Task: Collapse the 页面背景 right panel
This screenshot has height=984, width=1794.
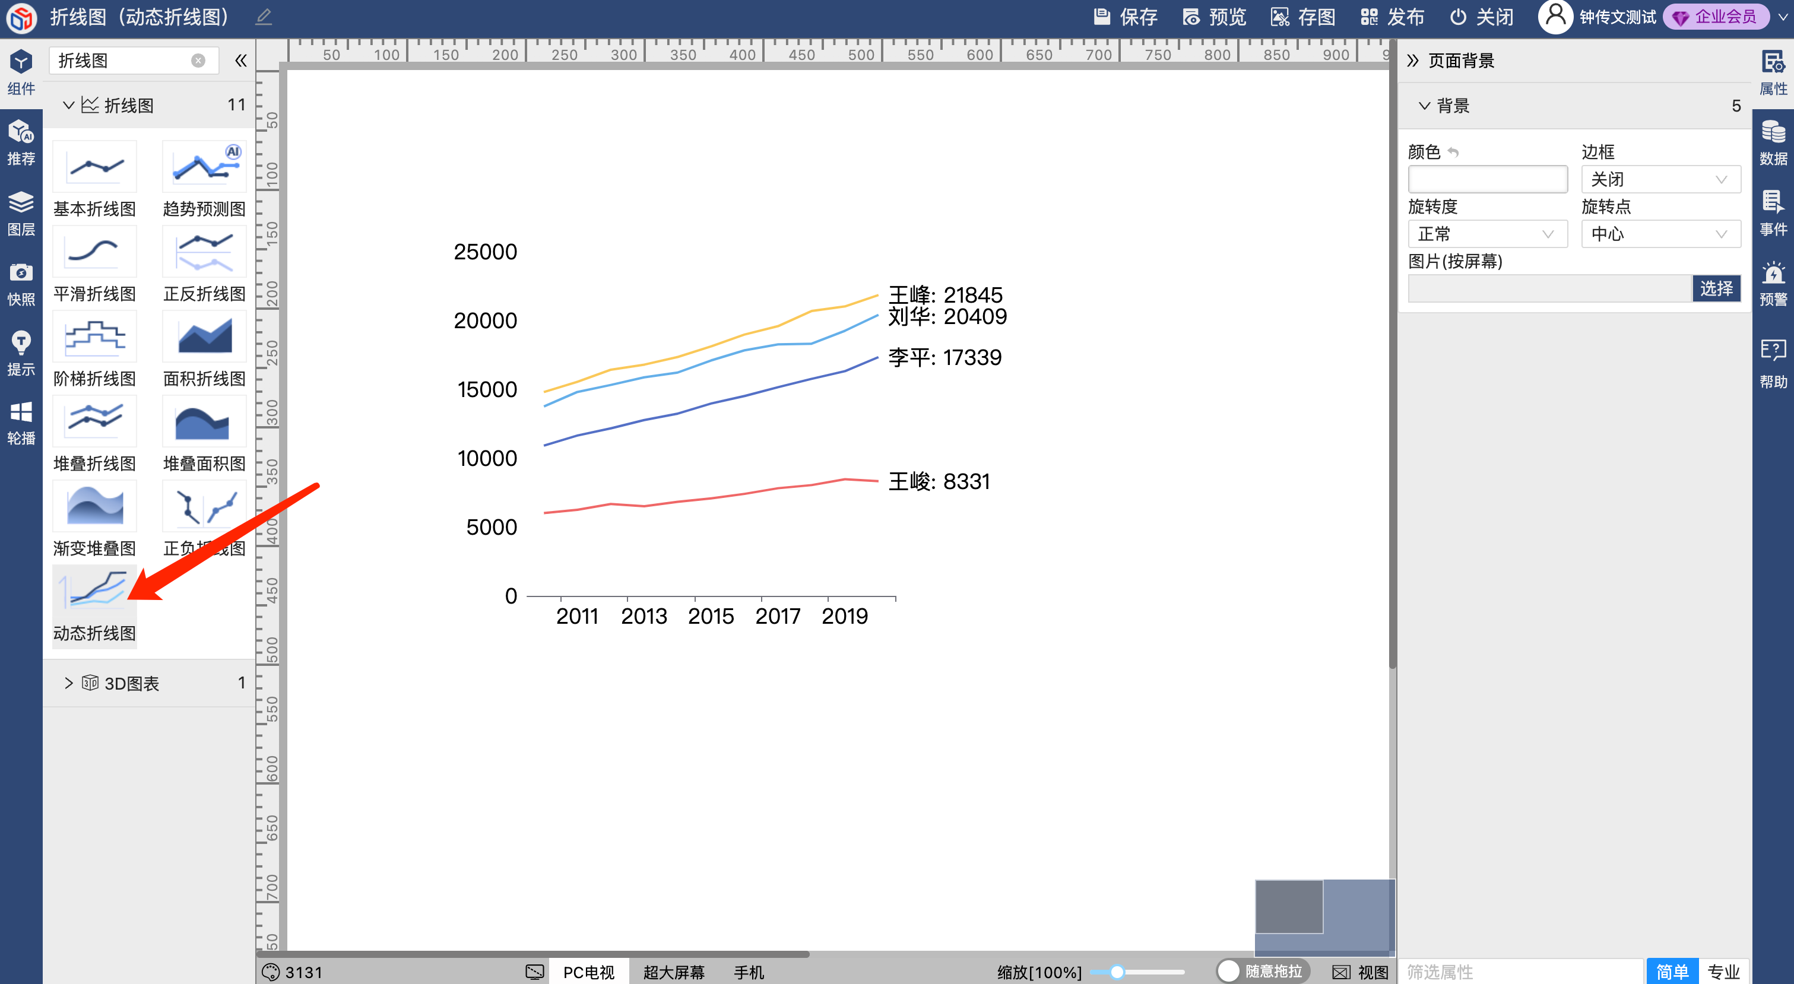Action: point(1412,61)
